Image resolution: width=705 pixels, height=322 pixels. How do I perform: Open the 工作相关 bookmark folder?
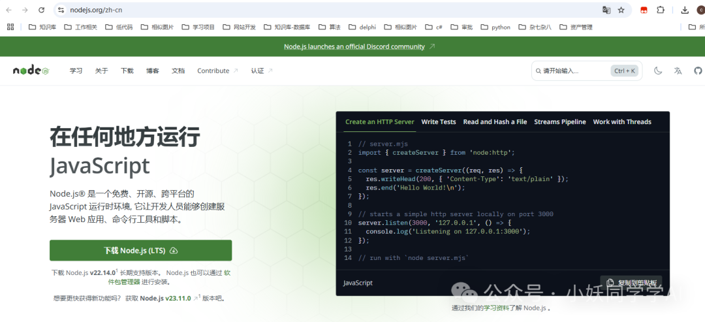click(80, 27)
